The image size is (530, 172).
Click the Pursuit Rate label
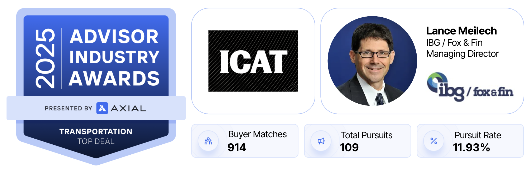(478, 135)
